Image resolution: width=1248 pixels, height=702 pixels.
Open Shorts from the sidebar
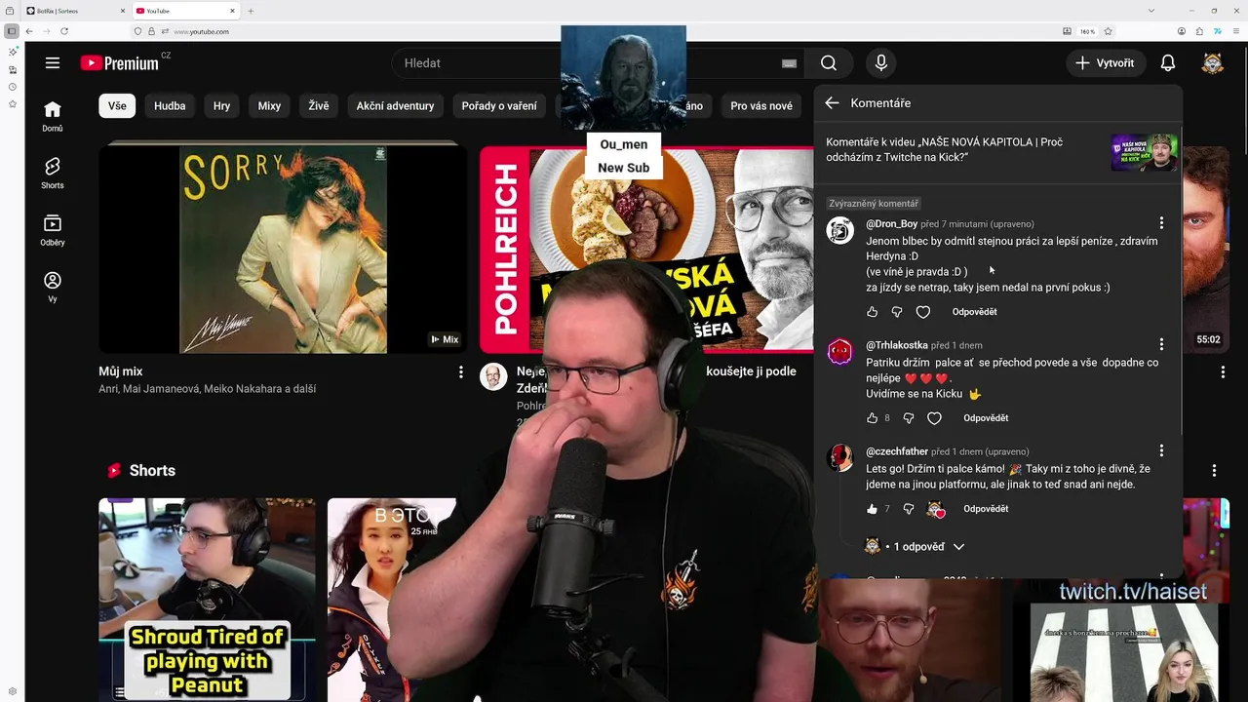coord(53,173)
